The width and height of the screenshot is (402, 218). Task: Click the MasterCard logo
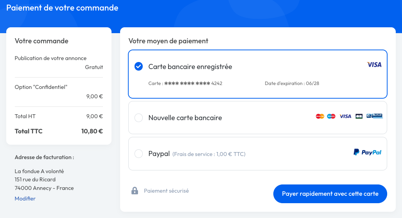point(320,116)
